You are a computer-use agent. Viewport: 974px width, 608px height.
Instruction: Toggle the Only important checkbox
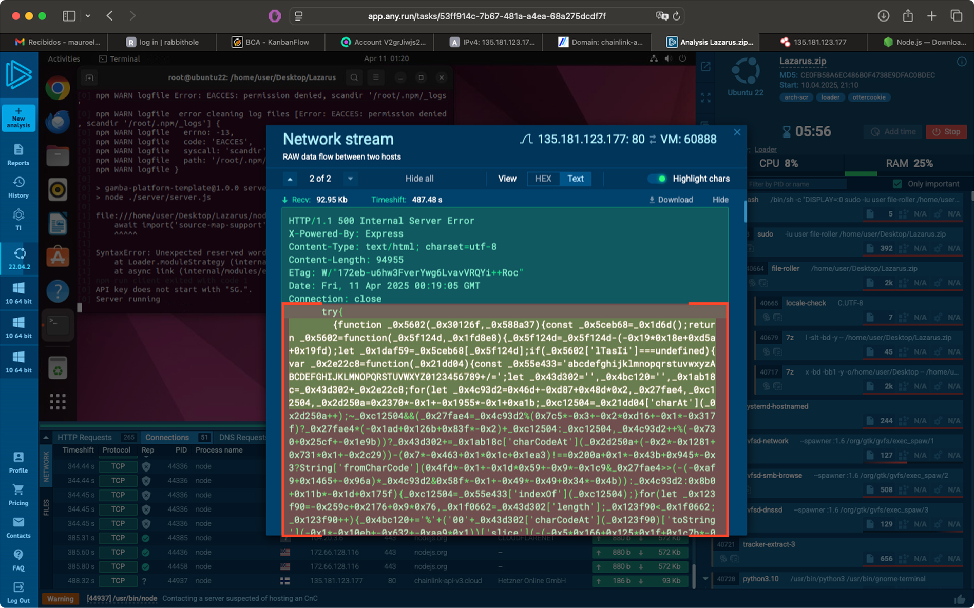coord(897,184)
